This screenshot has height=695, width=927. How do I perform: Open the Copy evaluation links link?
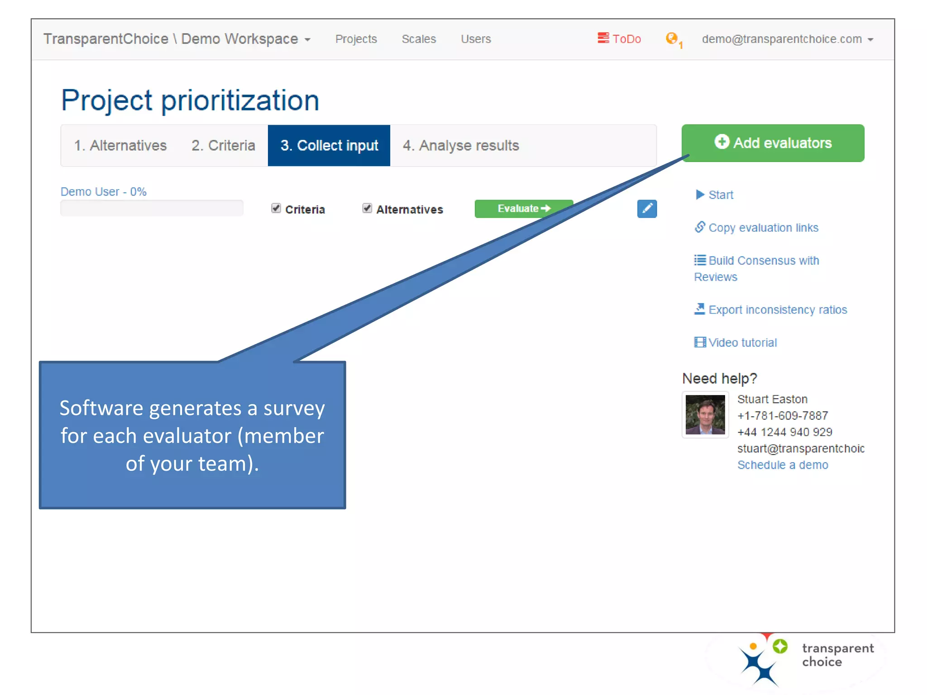763,228
